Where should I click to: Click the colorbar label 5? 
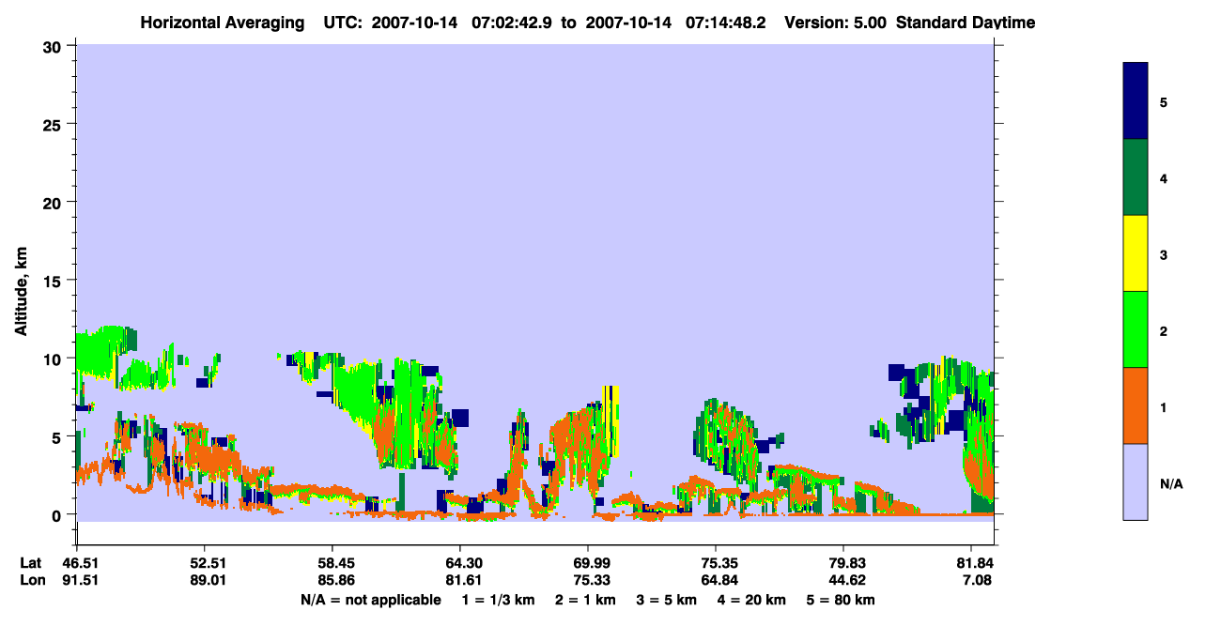click(1164, 101)
